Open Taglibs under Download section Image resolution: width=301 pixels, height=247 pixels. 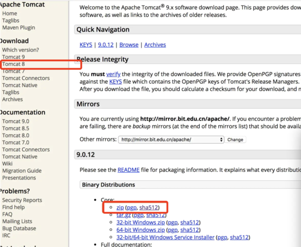pos(11,92)
